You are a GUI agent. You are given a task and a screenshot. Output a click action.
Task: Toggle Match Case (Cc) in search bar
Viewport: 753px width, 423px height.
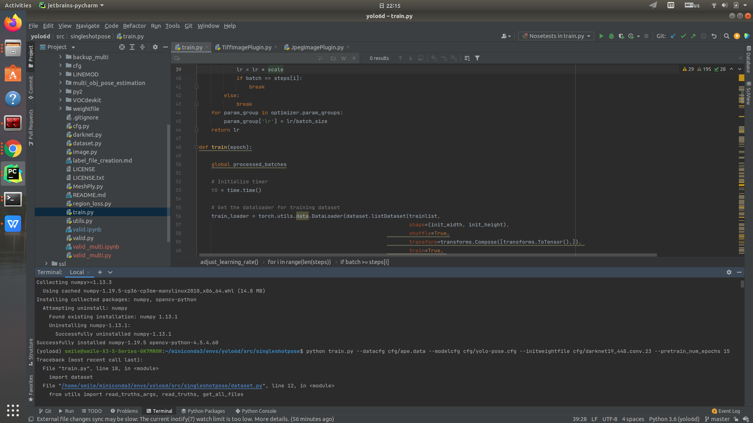333,58
